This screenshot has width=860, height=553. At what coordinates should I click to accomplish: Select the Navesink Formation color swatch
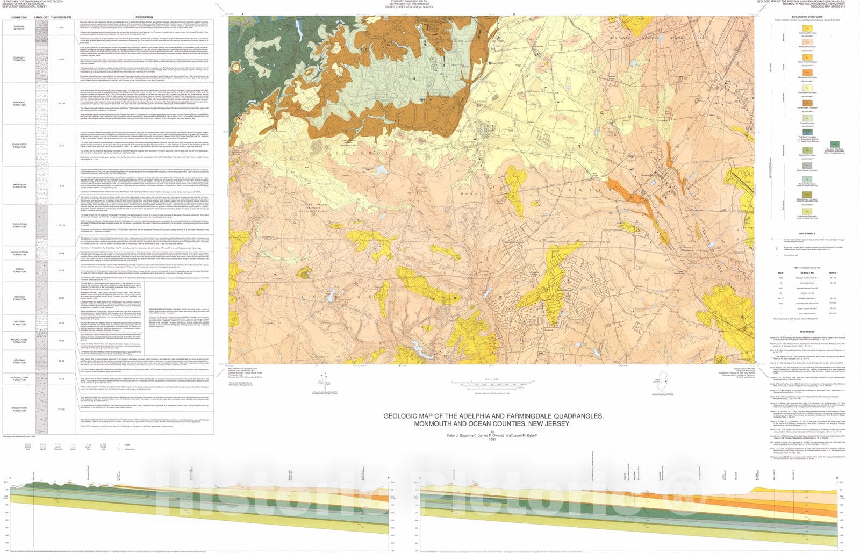(806, 150)
